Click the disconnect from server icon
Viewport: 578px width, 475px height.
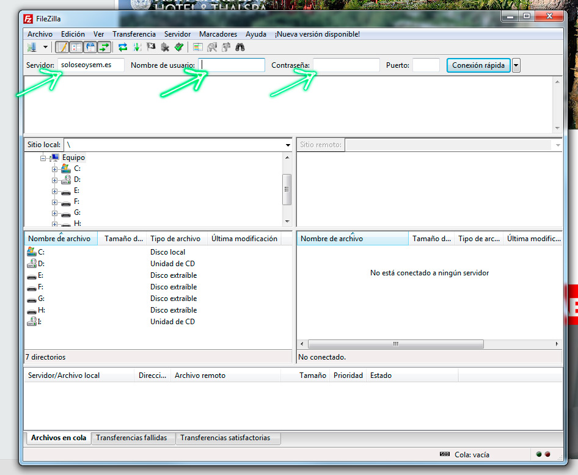[165, 47]
